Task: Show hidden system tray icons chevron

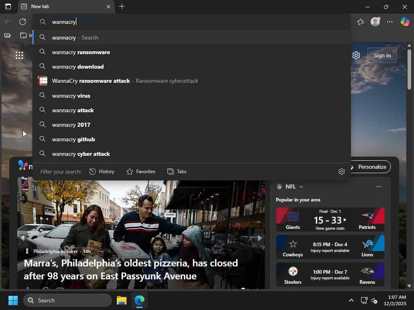Action: (x=351, y=300)
